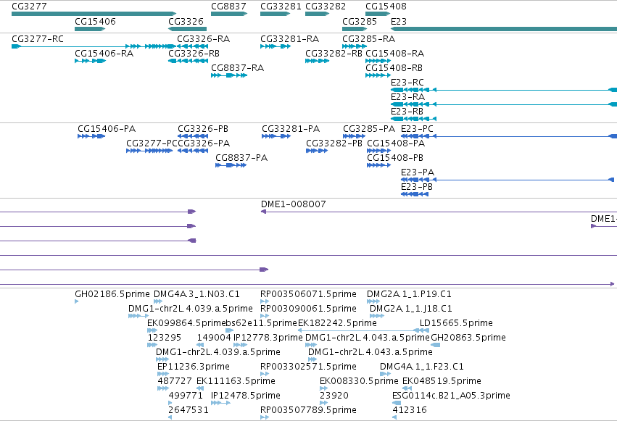Select the LD15665.5prime EST
This screenshot has width=617, height=421.
[424, 330]
